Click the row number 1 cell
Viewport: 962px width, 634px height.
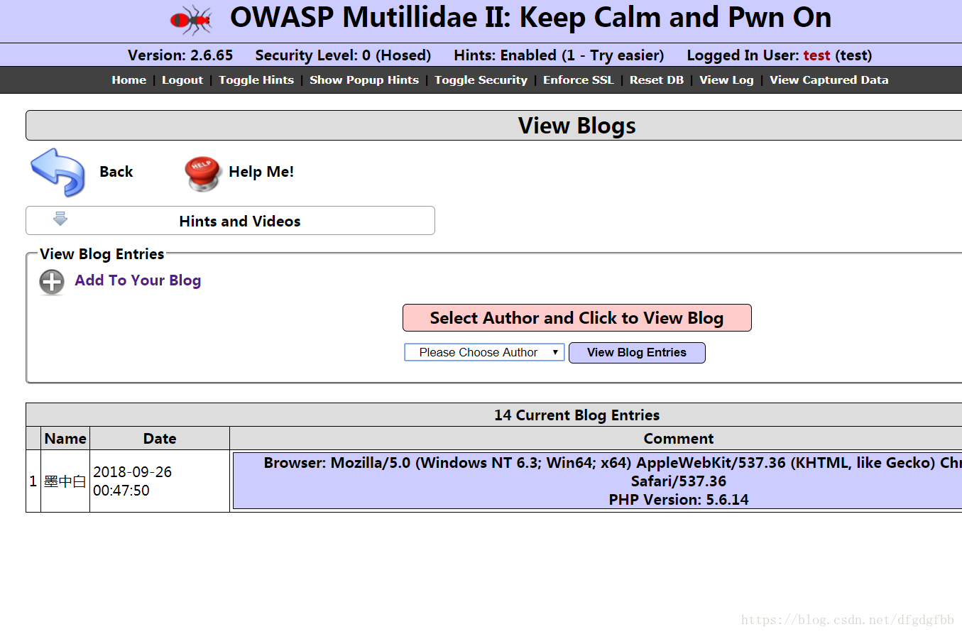pyautogui.click(x=33, y=481)
